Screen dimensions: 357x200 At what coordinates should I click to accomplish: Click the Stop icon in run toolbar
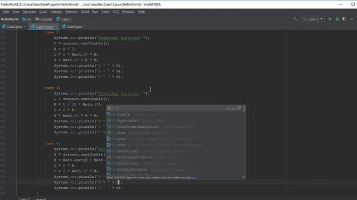(352, 19)
